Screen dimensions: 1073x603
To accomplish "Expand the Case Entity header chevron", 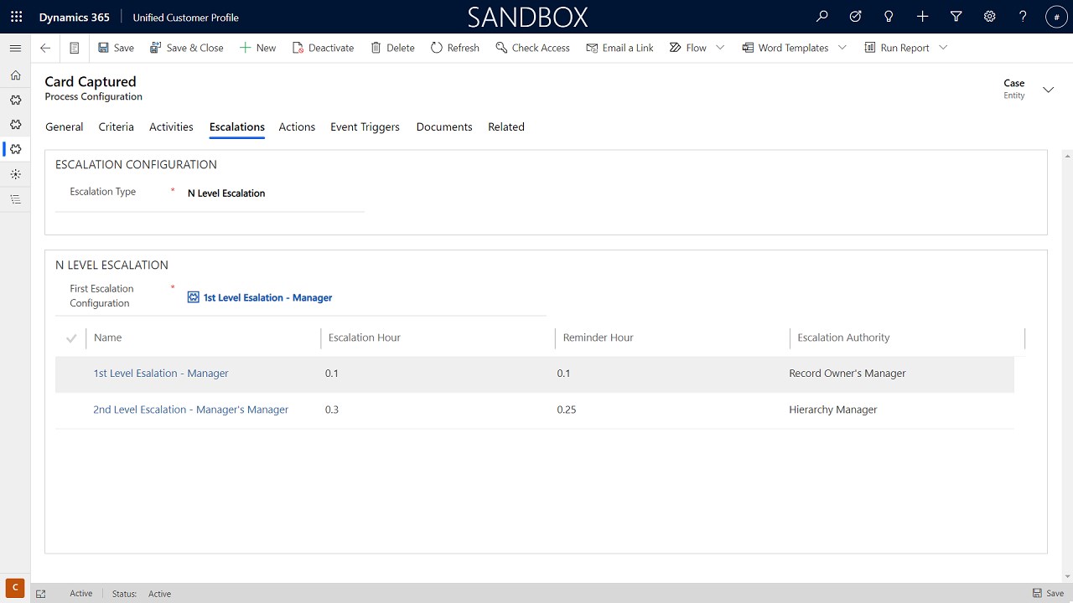I will pyautogui.click(x=1048, y=90).
